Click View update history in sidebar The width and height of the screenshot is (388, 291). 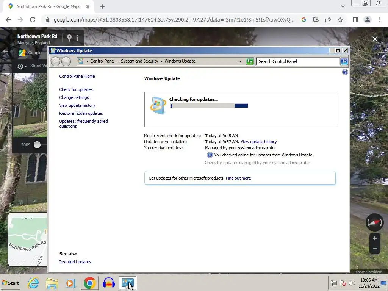coord(77,105)
